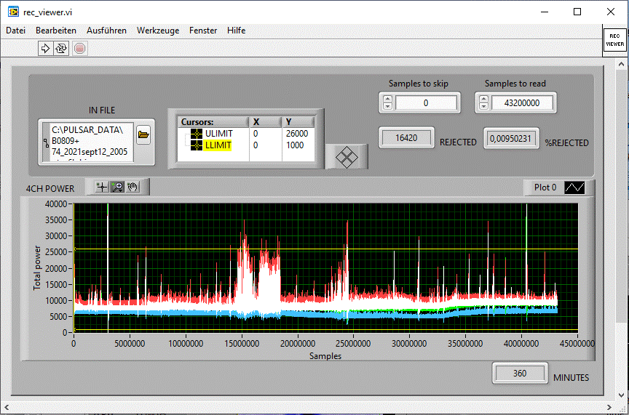Viewport: 629px width, 415px height.
Task: Click the LLIMIT cursor glyph icon
Action: pyautogui.click(x=196, y=145)
